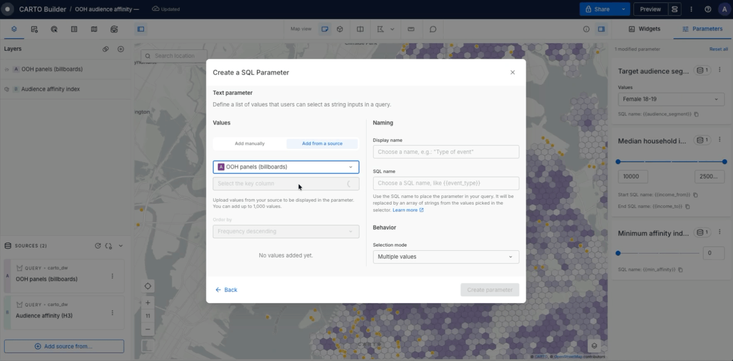733x361 pixels.
Task: Open the Female 18-19 values dropdown
Action: pyautogui.click(x=671, y=99)
